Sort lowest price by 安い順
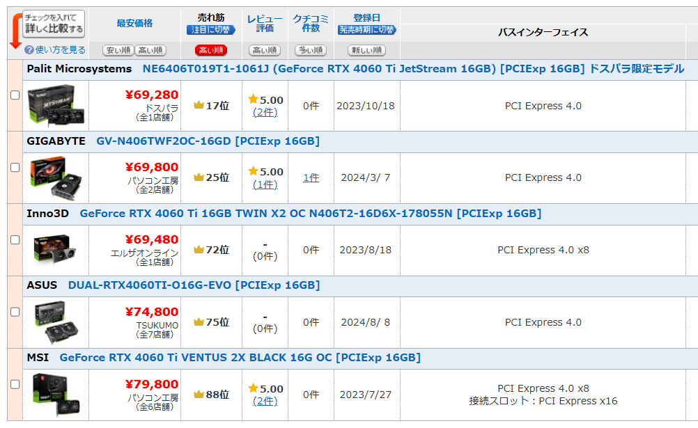This screenshot has height=428, width=698. [118, 50]
